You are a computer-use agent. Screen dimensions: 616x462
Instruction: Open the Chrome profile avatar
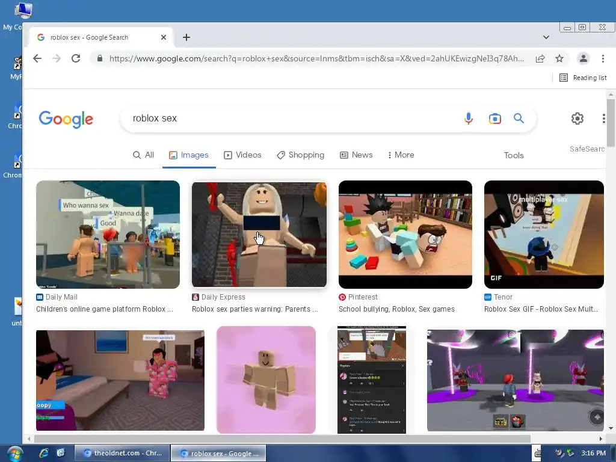[584, 58]
